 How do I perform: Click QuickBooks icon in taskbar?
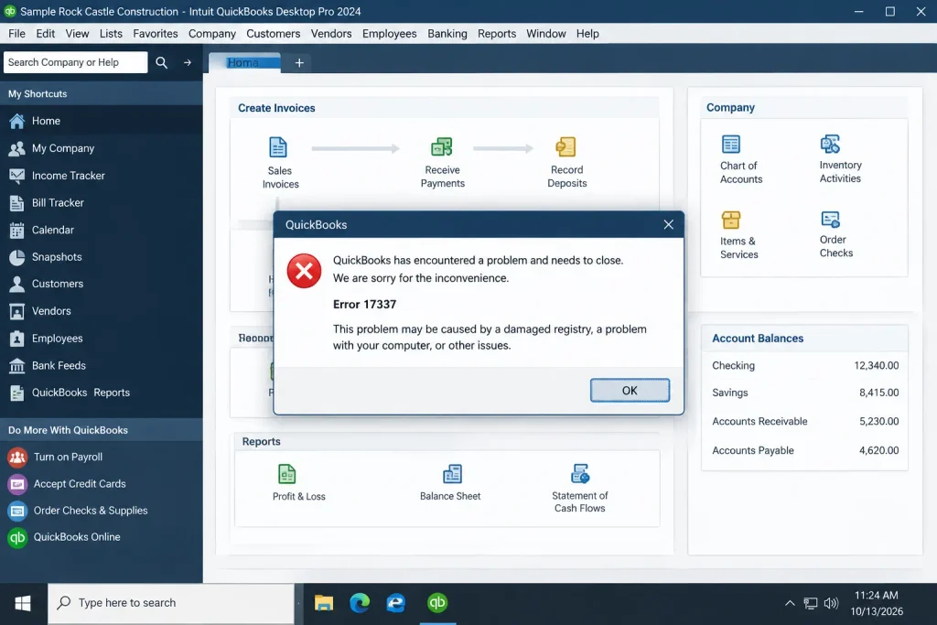tap(437, 603)
